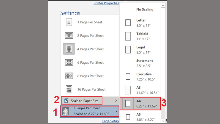Click the 8 Pages Per Sheet grid icon
This screenshot has height=124, width=220.
coord(69,76)
